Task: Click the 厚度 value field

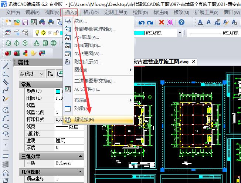Action: point(69,147)
